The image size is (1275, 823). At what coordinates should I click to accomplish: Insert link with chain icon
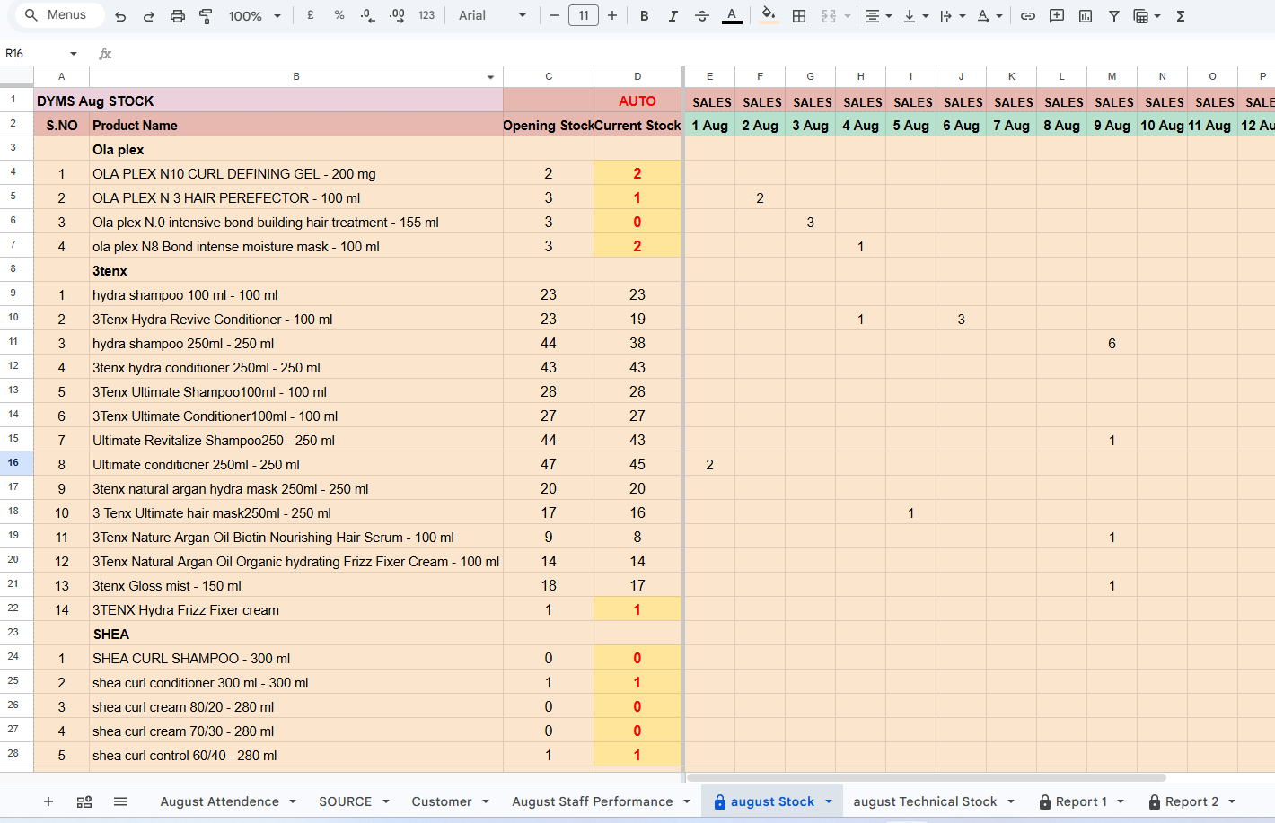coord(1028,15)
